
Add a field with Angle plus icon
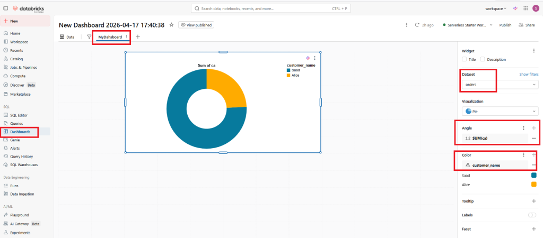pyautogui.click(x=533, y=128)
